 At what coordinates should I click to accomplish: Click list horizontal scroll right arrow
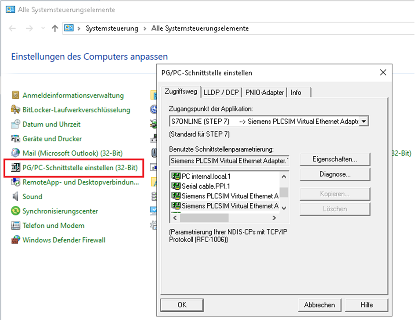click(x=274, y=218)
